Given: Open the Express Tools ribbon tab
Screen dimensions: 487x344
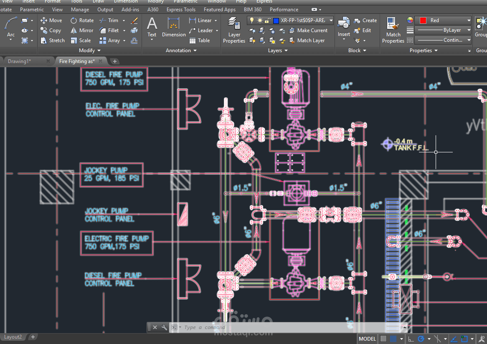Looking at the screenshot, I should point(181,10).
